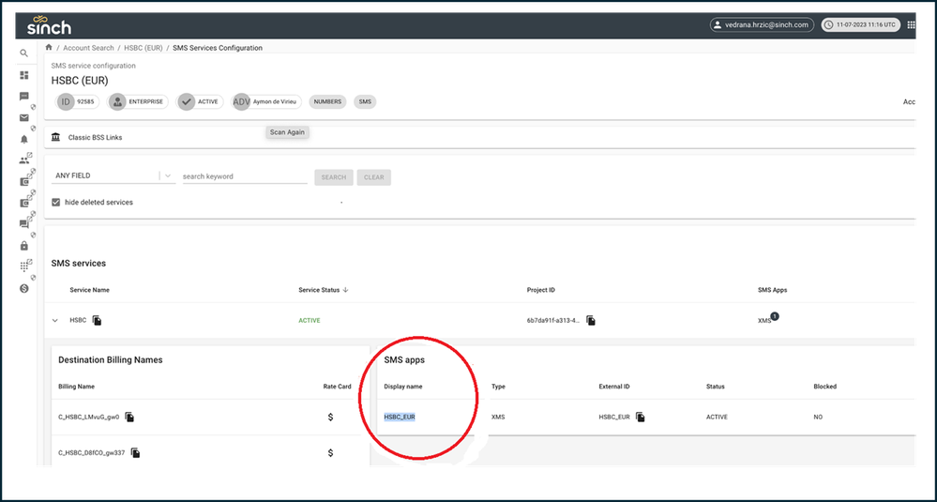The image size is (937, 502).
Task: Open the bell notifications icon in sidebar
Action: click(23, 139)
